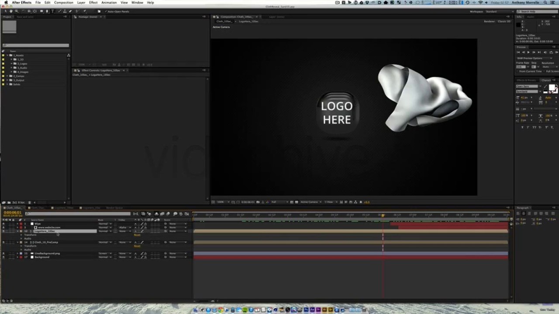559x314 pixels.
Task: Jump to last frame in Preview panel
Action: [x=539, y=52]
